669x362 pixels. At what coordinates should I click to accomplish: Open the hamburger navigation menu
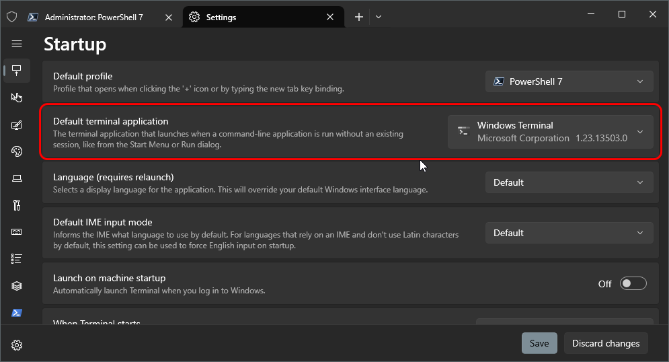17,44
